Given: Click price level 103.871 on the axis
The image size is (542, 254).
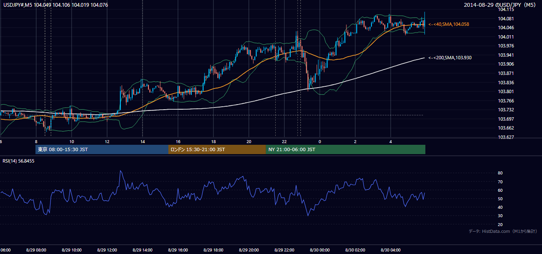Looking at the screenshot, I should pyautogui.click(x=506, y=73).
